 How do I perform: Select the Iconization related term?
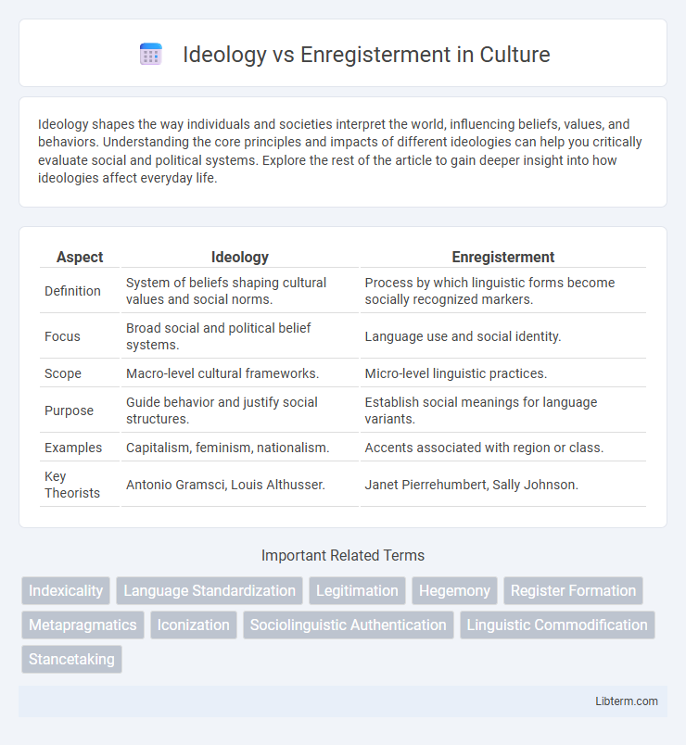tap(193, 625)
